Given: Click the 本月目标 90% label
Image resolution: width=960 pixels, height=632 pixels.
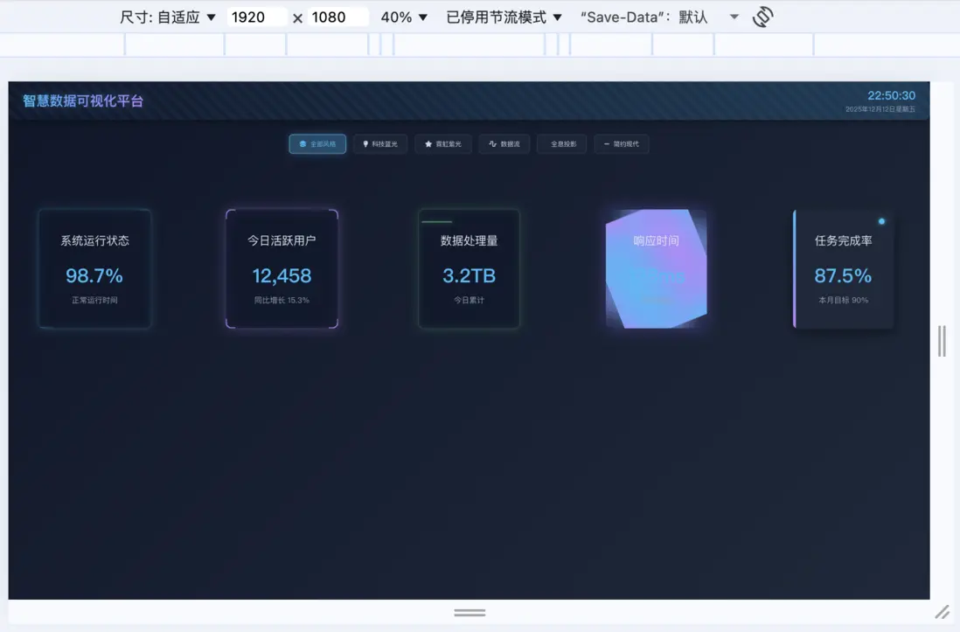Looking at the screenshot, I should [843, 300].
